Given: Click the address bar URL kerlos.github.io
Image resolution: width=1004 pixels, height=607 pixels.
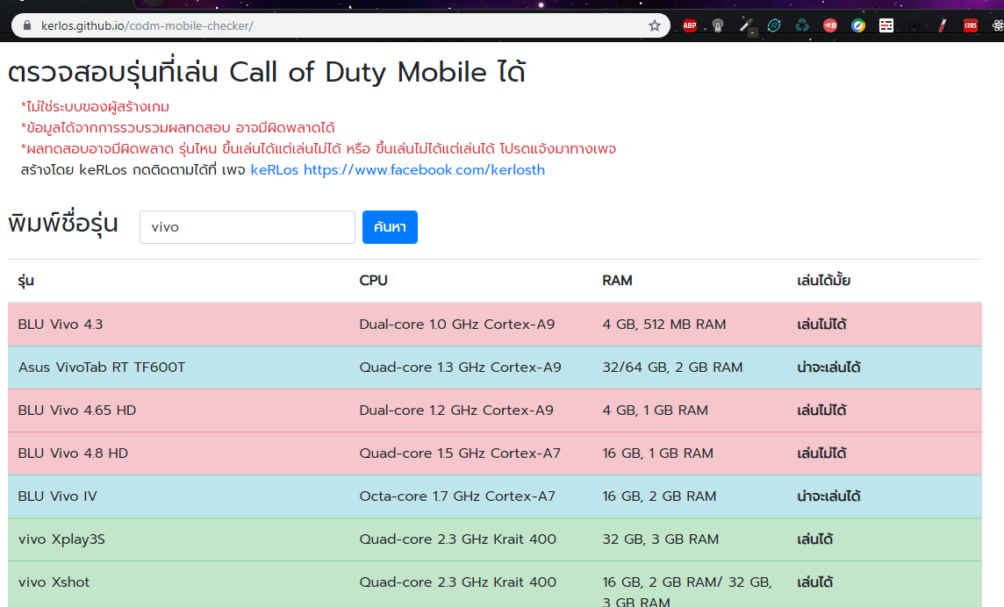Looking at the screenshot, I should [147, 25].
